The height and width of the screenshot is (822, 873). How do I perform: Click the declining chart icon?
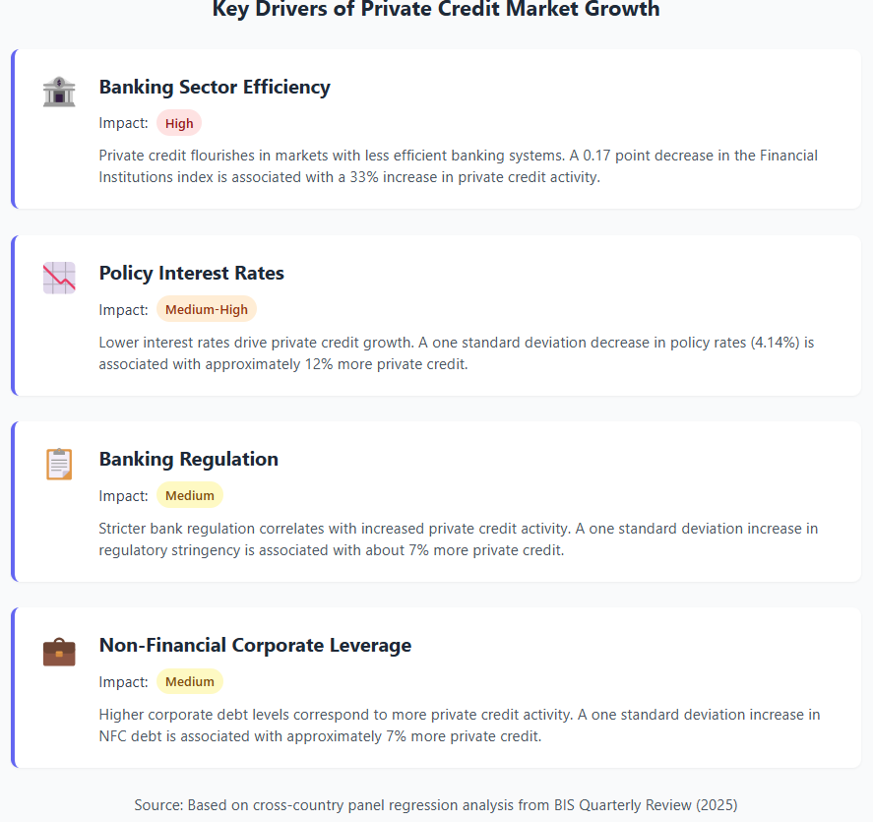pyautogui.click(x=59, y=278)
